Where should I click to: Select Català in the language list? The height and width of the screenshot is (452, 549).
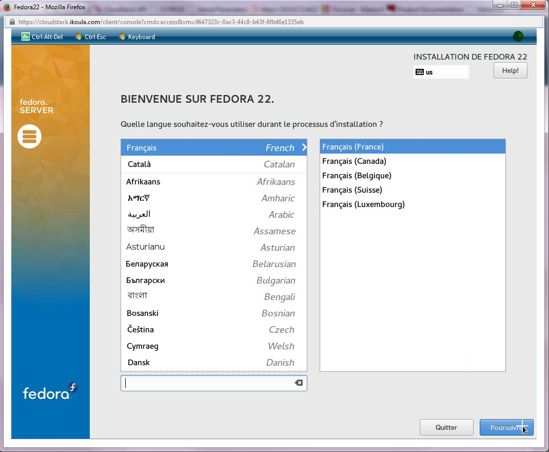tap(140, 164)
